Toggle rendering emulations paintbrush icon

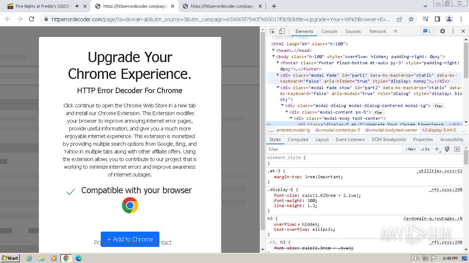[x=447, y=149]
